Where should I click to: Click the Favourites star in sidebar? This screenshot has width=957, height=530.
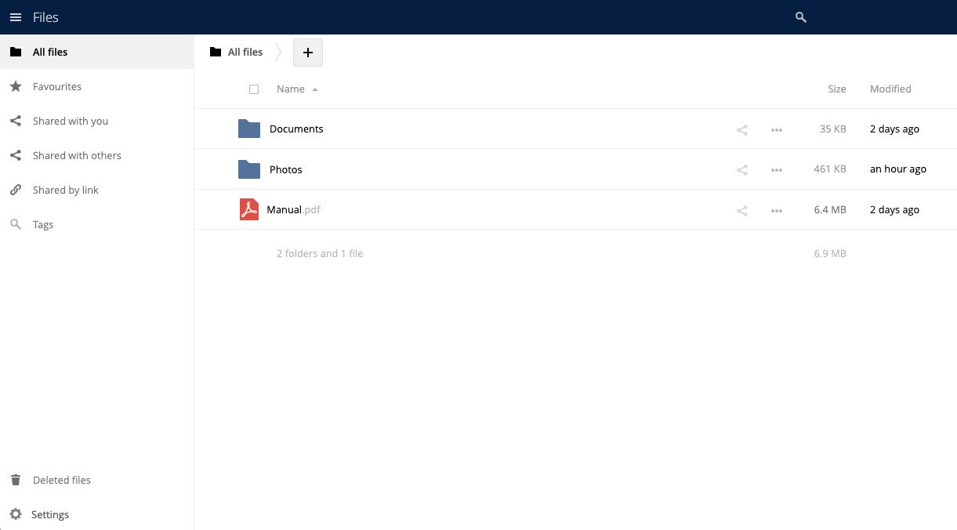(x=56, y=86)
